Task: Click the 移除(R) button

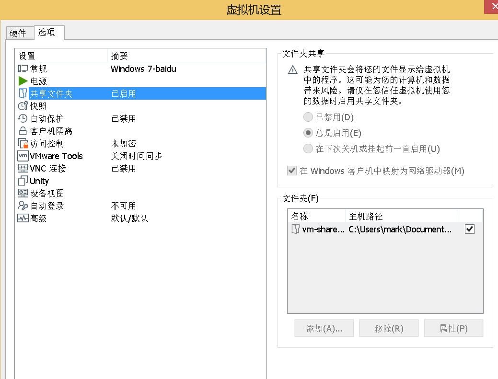Action: click(389, 328)
